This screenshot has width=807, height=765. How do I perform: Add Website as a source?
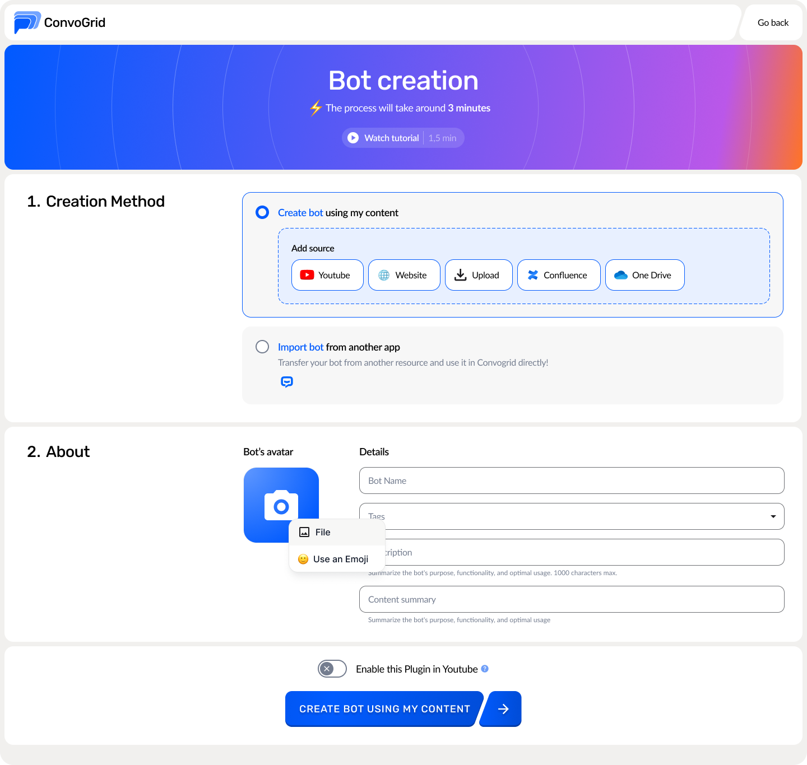(x=403, y=275)
